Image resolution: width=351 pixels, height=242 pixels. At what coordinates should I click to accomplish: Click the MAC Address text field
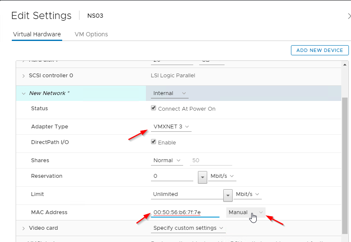185,212
